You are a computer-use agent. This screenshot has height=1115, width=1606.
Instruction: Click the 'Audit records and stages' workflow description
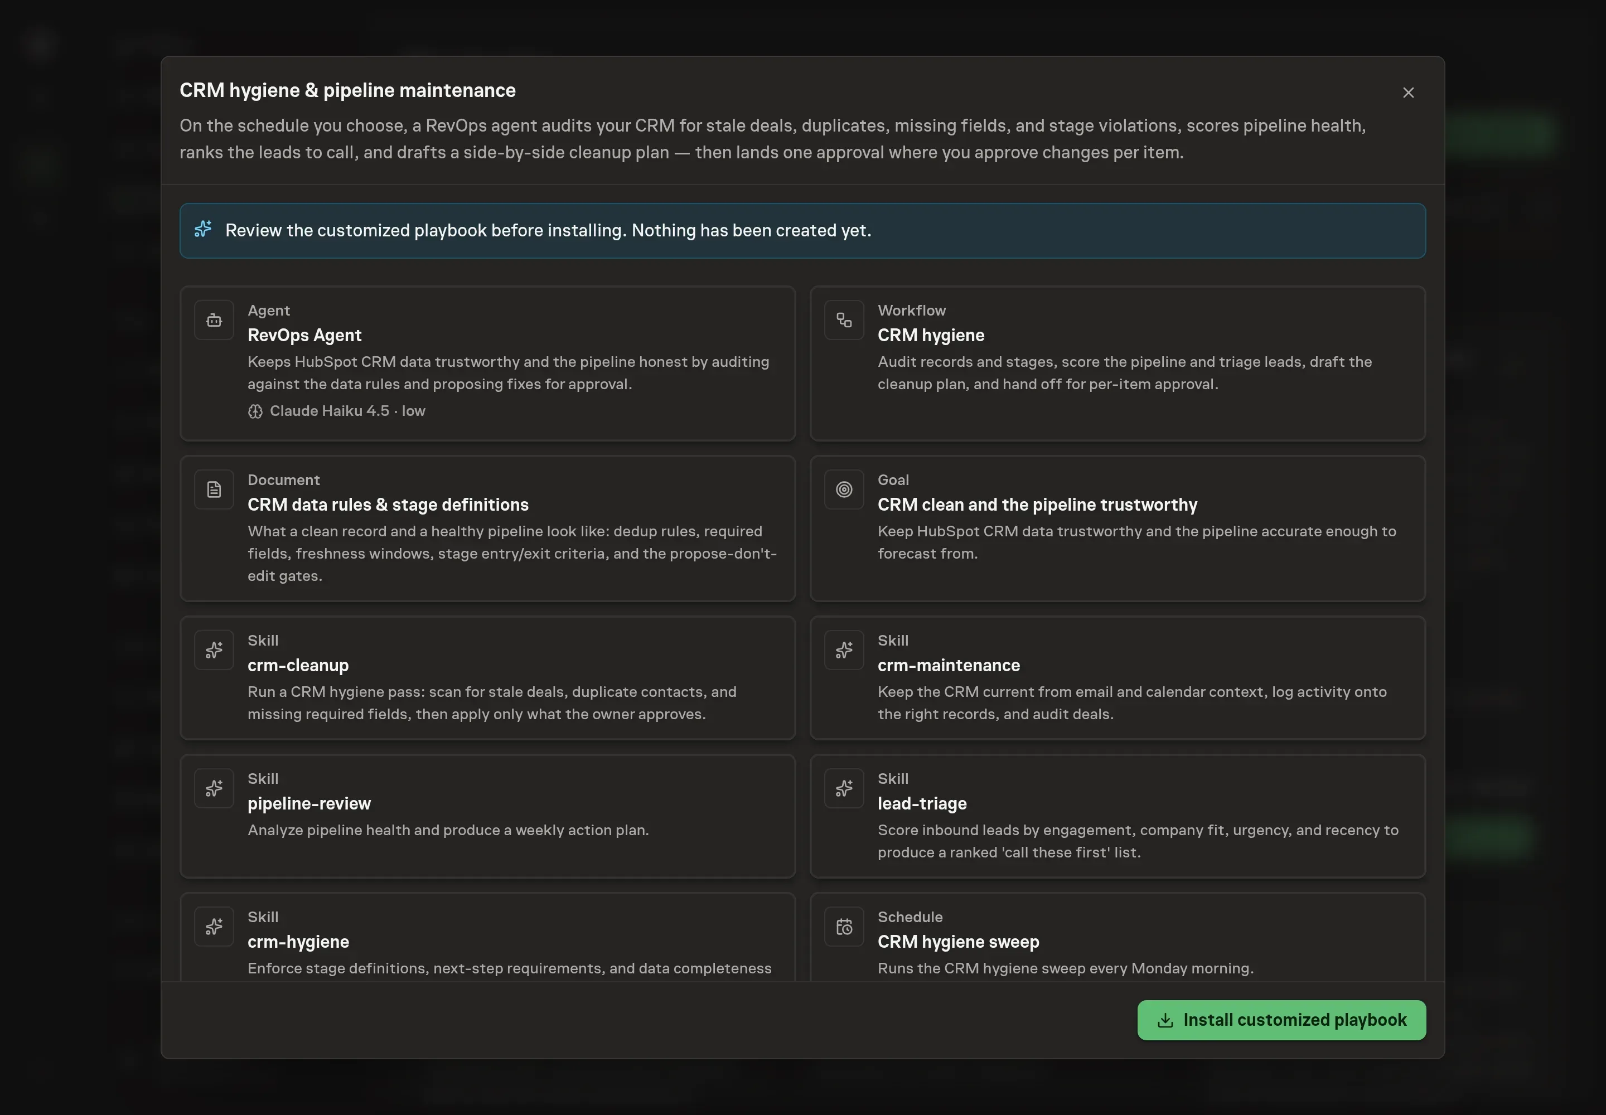click(1125, 373)
